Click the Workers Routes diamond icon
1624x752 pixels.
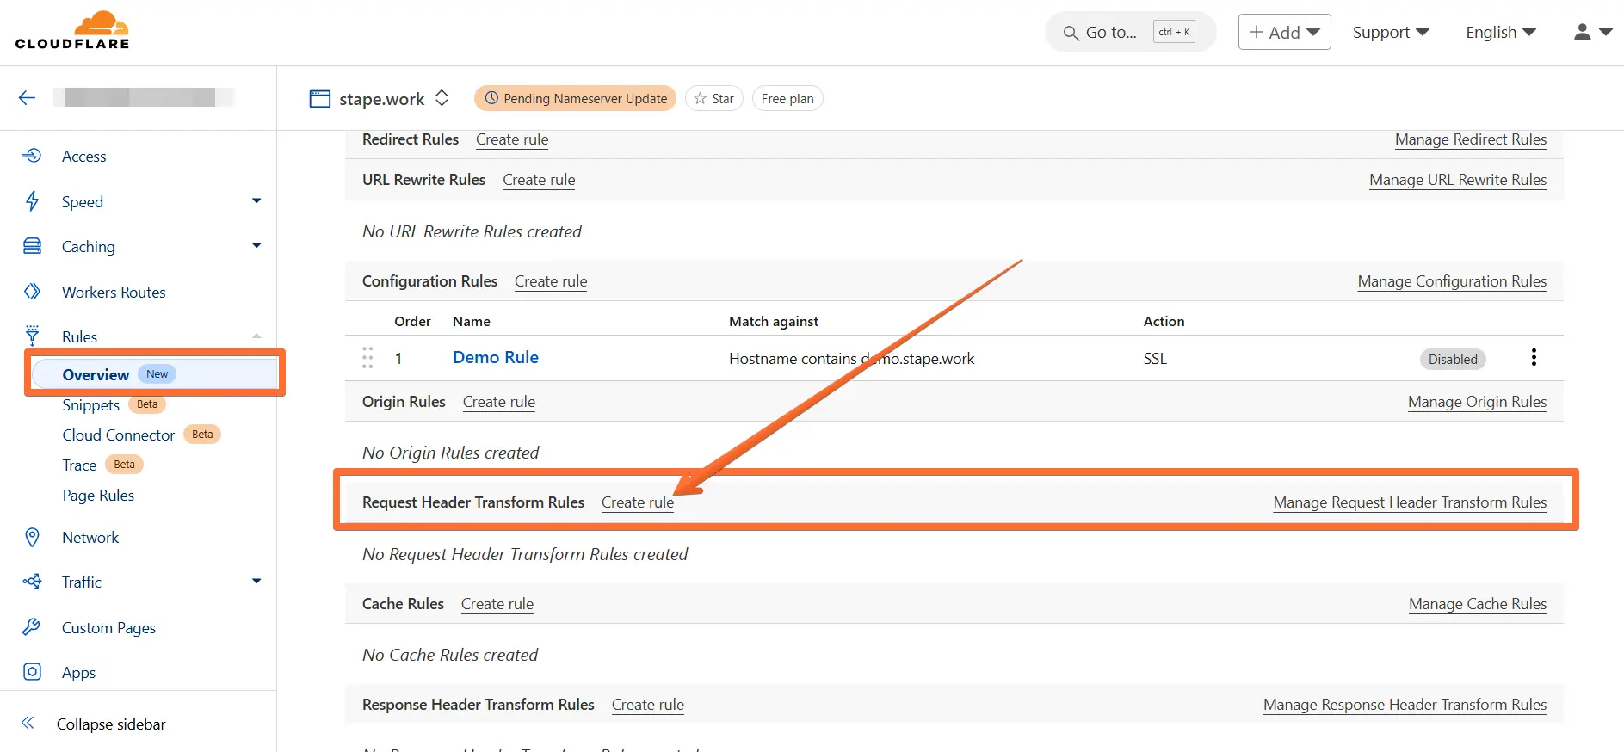click(32, 292)
